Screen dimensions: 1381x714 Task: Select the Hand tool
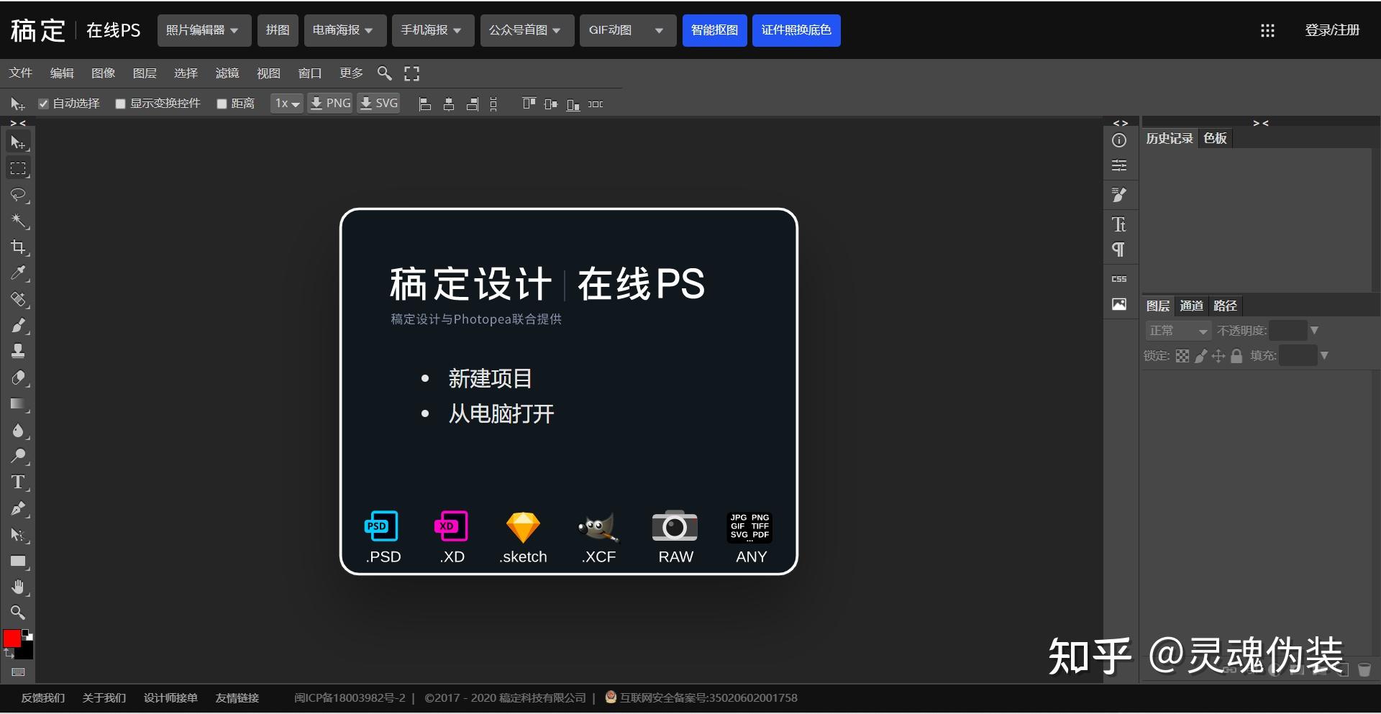[18, 587]
